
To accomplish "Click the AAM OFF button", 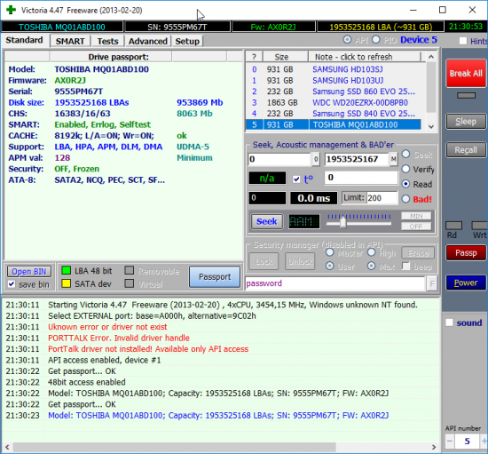I will point(416,227).
